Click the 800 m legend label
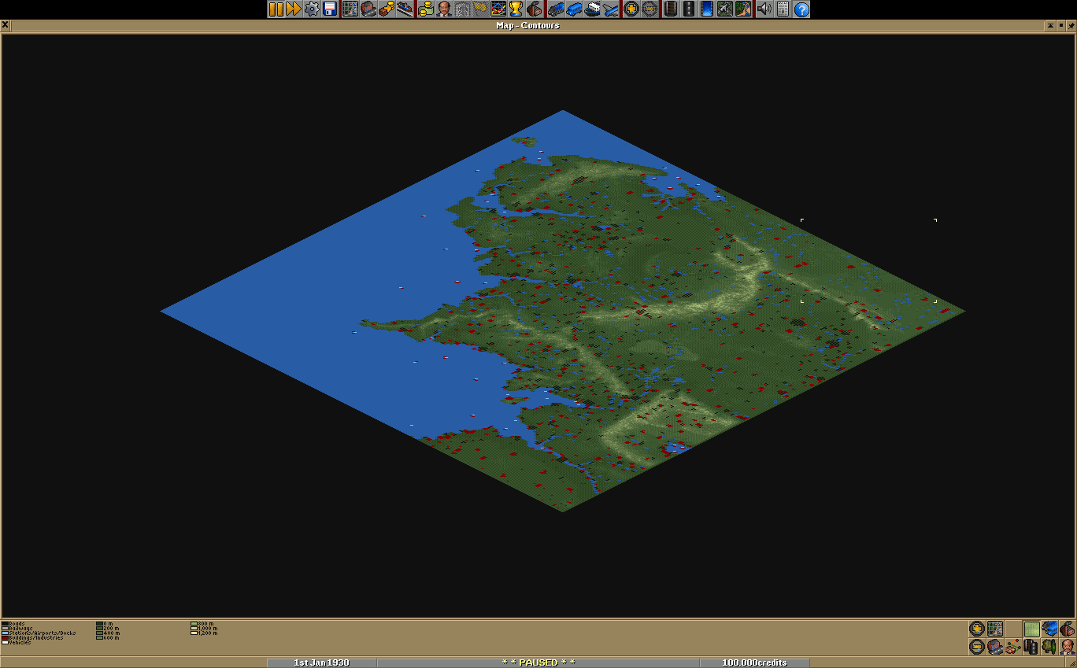The width and height of the screenshot is (1077, 668). click(x=206, y=624)
